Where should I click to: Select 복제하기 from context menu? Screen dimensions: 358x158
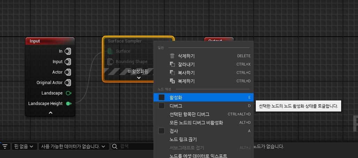point(204,81)
